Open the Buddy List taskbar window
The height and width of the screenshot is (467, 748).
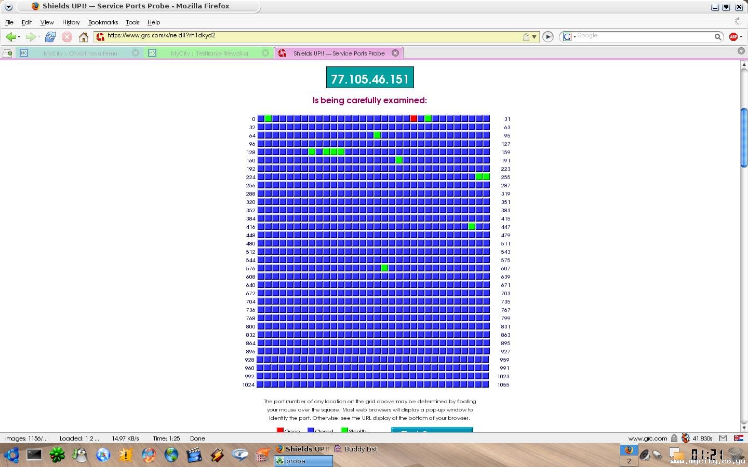[356, 449]
